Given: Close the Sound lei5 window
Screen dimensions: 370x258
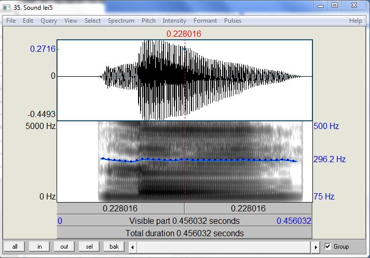Looking at the screenshot, I should pos(354,5).
